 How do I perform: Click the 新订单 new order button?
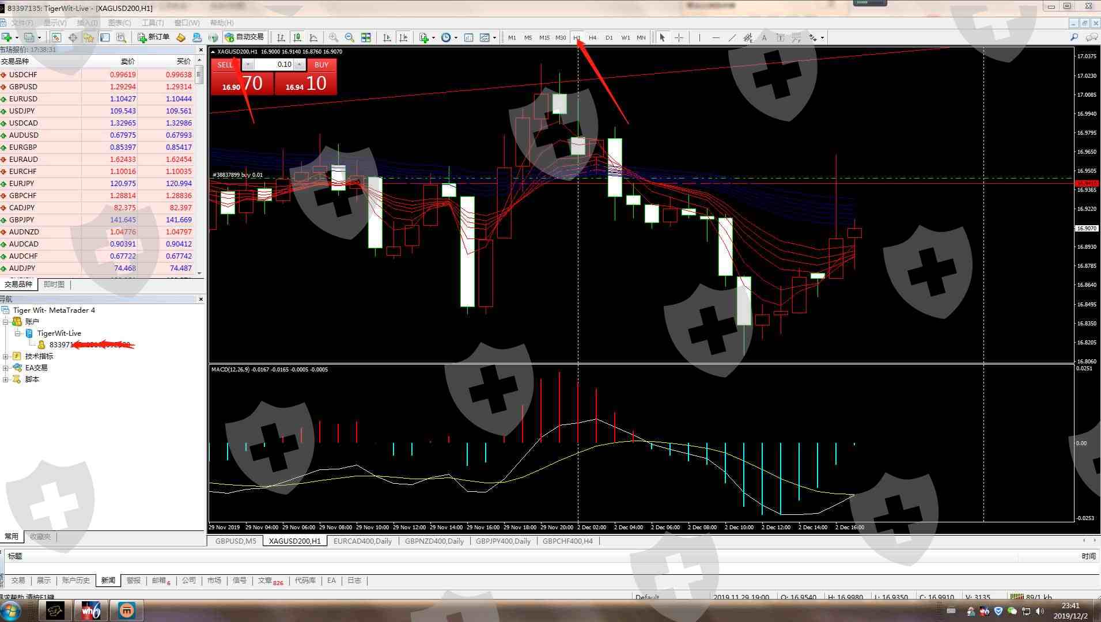click(153, 37)
